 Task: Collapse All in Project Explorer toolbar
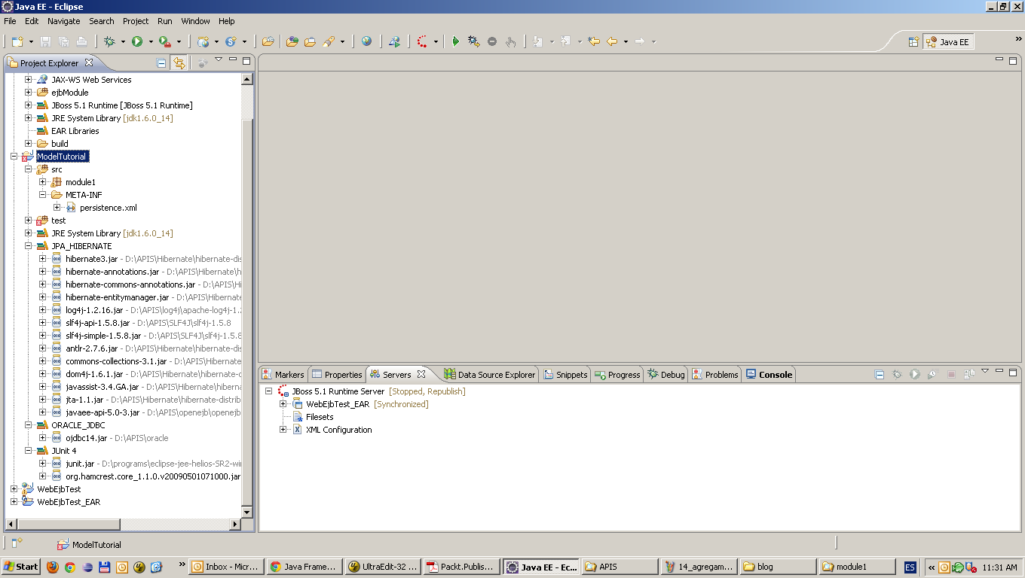click(161, 62)
